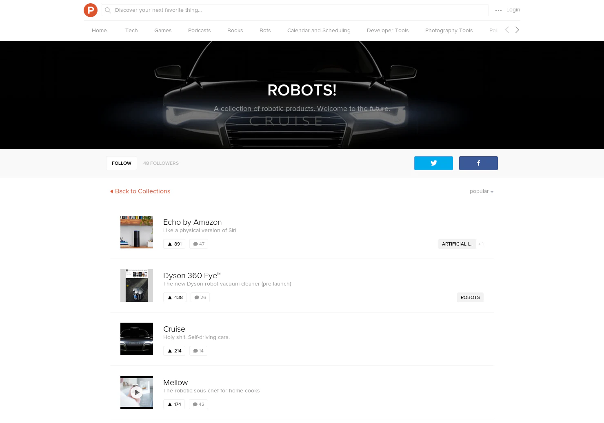Image resolution: width=604 pixels, height=423 pixels.
Task: Click 'The robotic sous-chef for home cooks'
Action: pyautogui.click(x=211, y=391)
